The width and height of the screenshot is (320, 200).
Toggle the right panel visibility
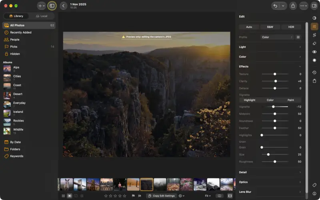pos(314,6)
